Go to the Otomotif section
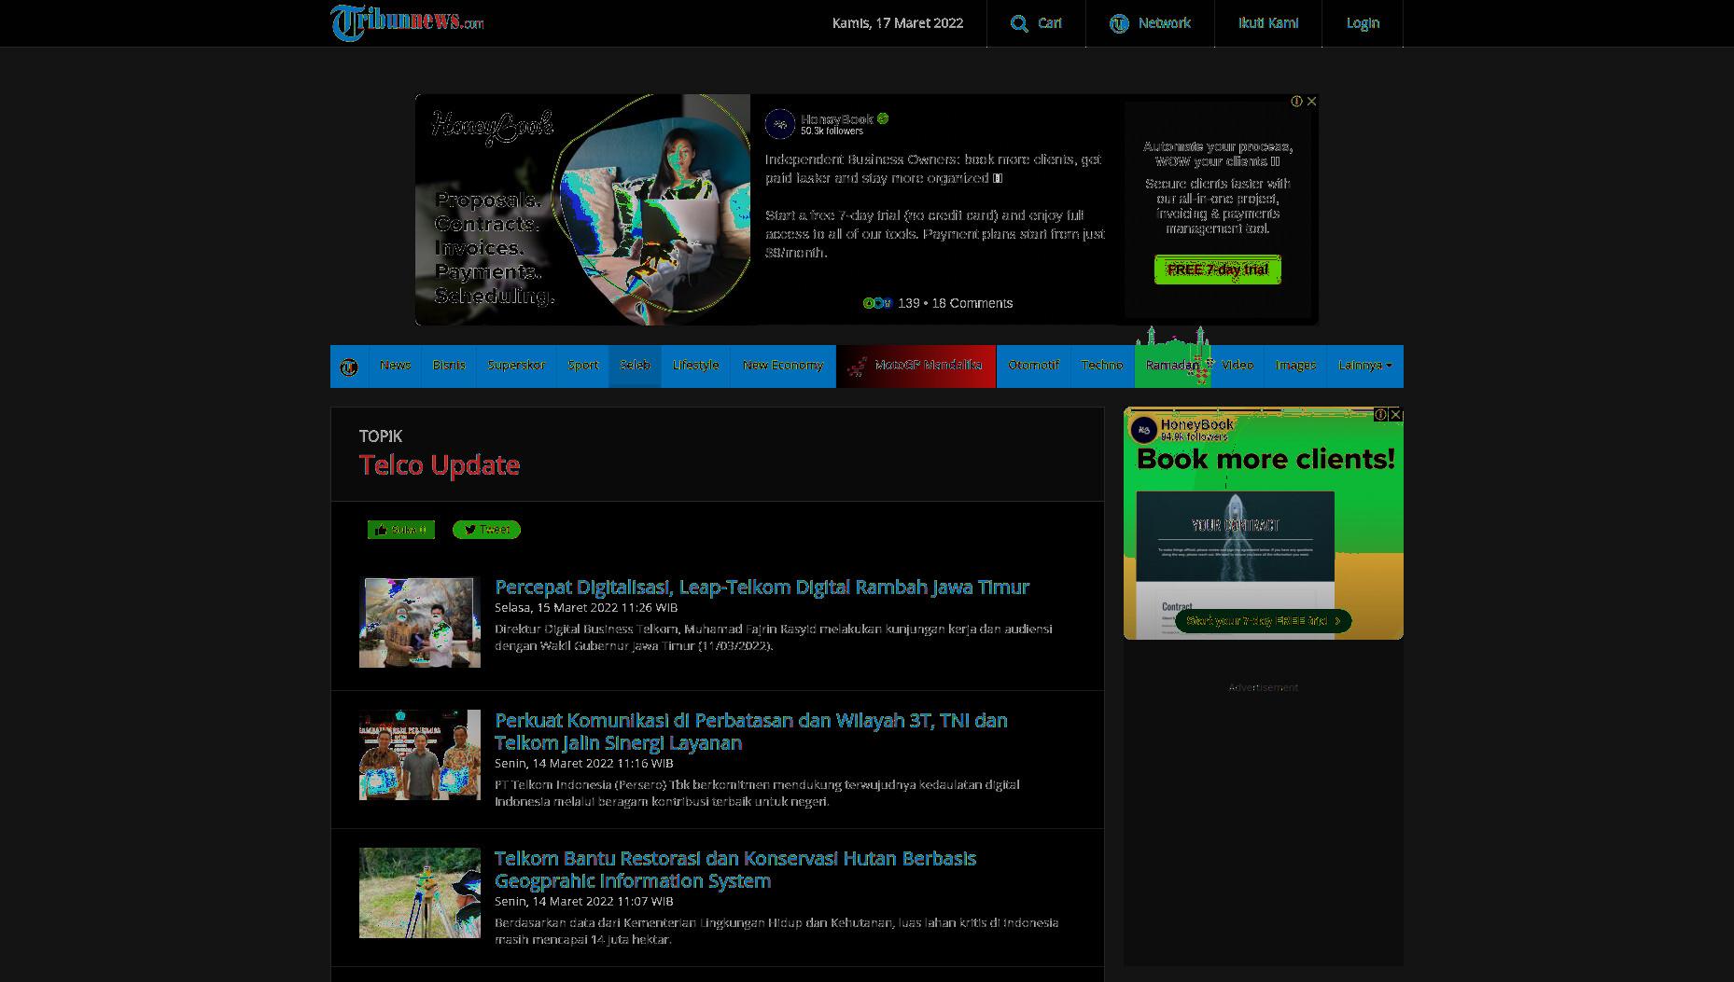 (x=1033, y=365)
